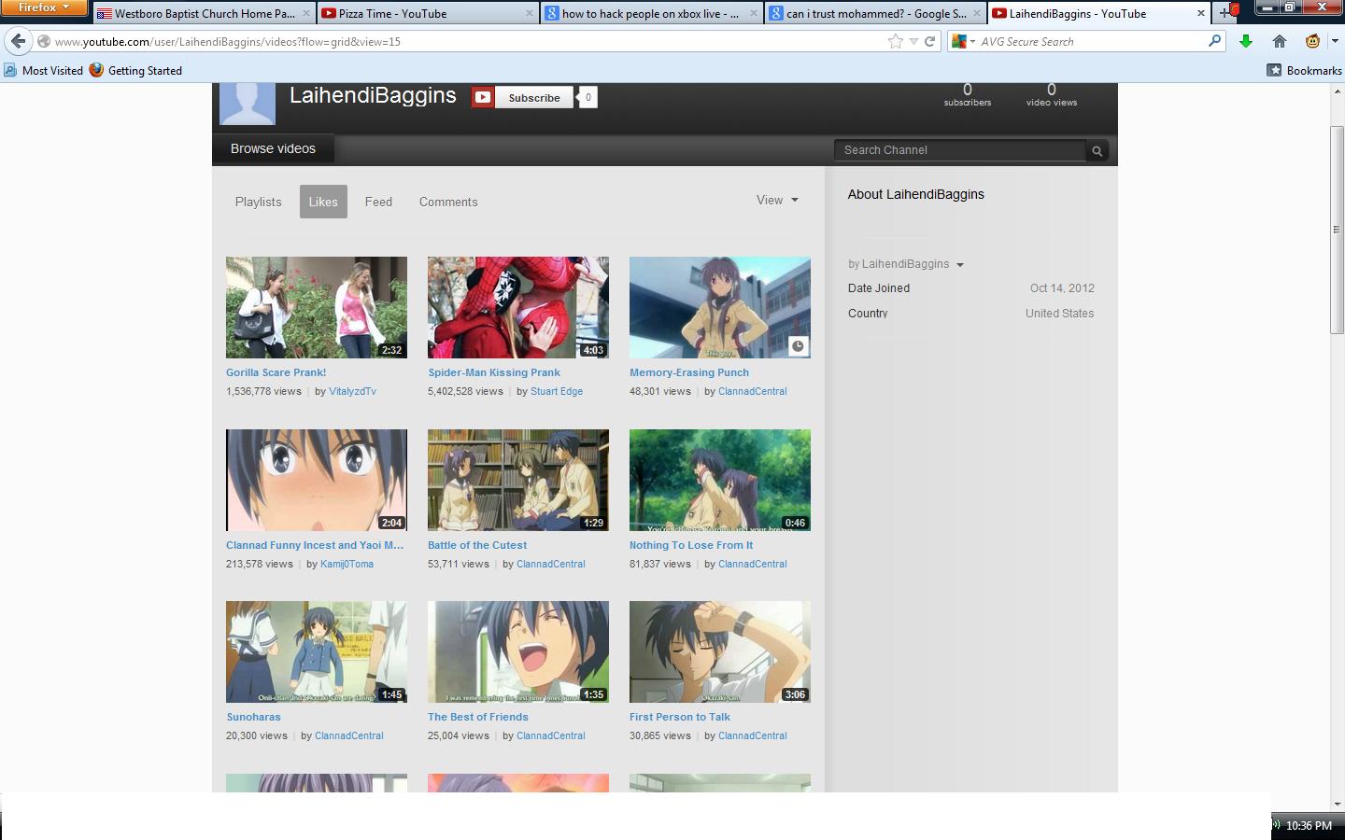Click The Best of Friends thumbnail

tap(518, 651)
